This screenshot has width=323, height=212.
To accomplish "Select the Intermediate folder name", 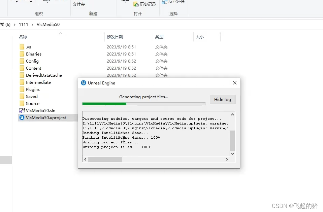I will (38, 82).
